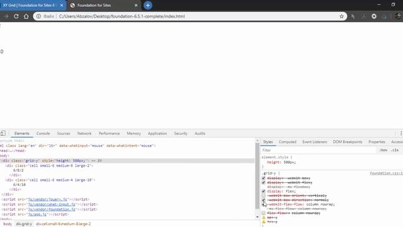The width and height of the screenshot is (403, 227).
Task: Open the js/vendor/foundation.js script link
Action: coord(52,209)
